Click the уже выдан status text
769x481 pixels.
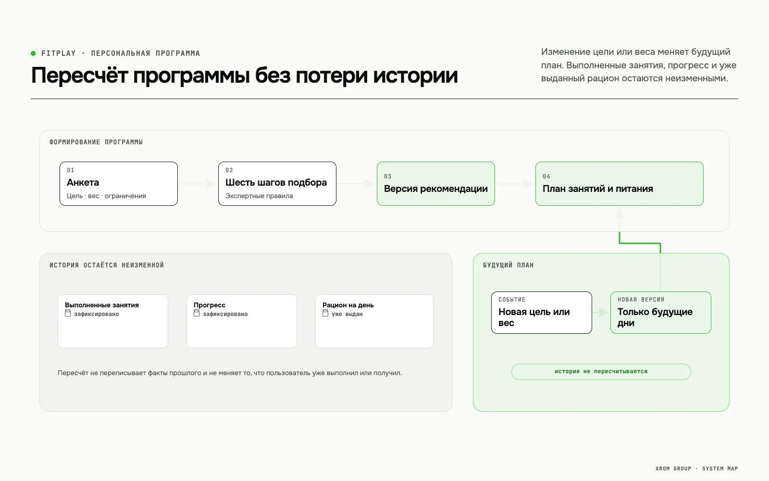coord(347,314)
